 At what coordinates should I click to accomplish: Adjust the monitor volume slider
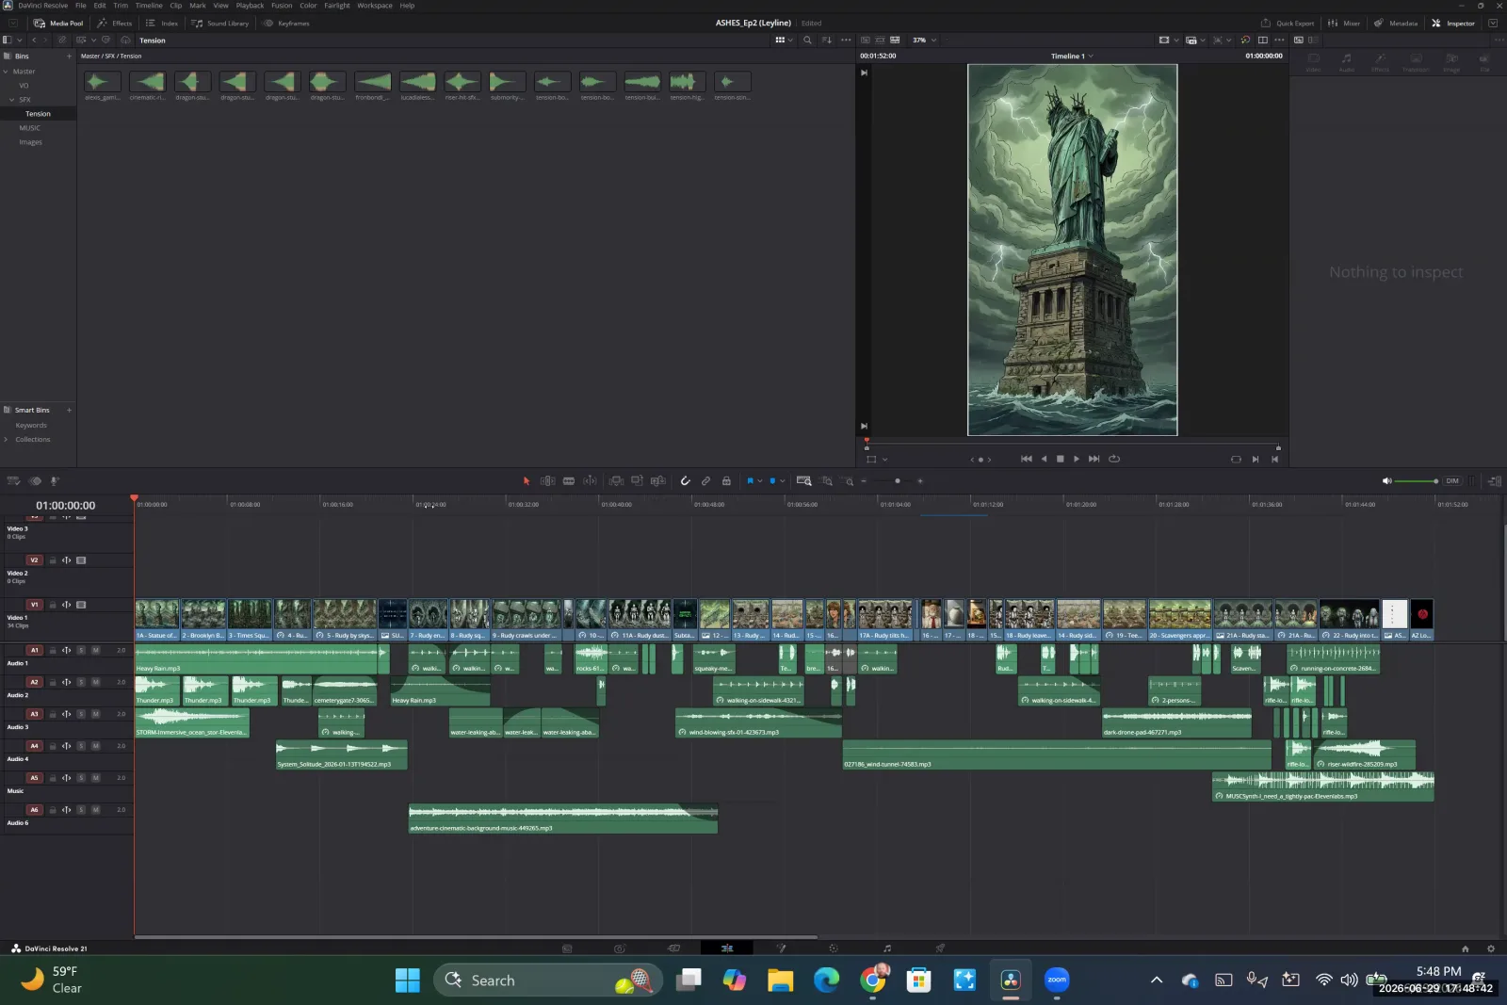(x=1416, y=481)
